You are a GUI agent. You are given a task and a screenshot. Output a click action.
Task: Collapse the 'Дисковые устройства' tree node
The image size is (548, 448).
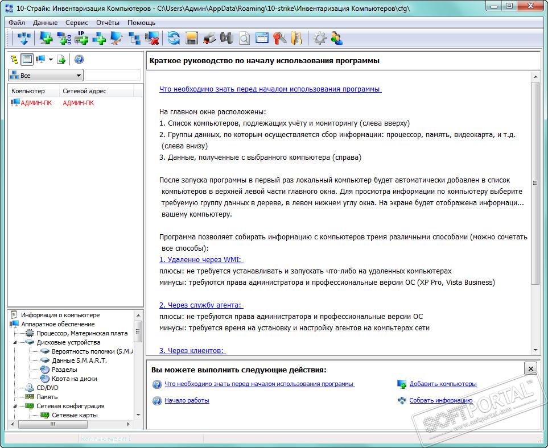15,343
